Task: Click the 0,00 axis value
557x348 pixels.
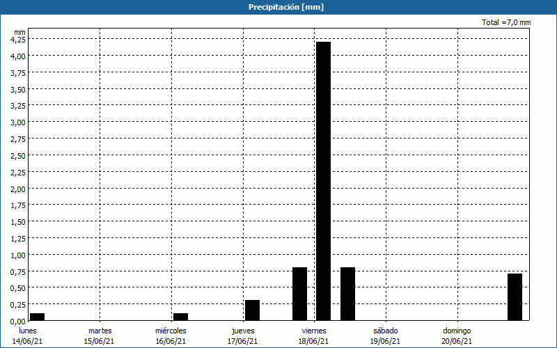Action: 18,322
